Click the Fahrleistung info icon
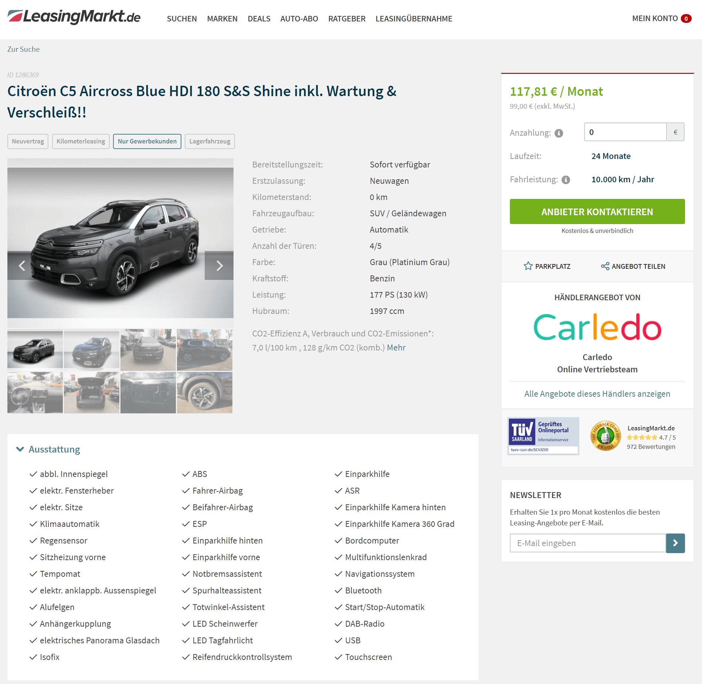 566,180
